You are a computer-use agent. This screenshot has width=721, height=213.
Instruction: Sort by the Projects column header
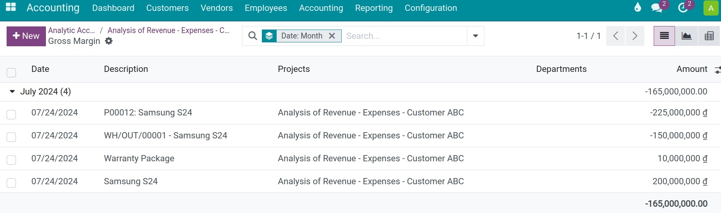pyautogui.click(x=294, y=69)
